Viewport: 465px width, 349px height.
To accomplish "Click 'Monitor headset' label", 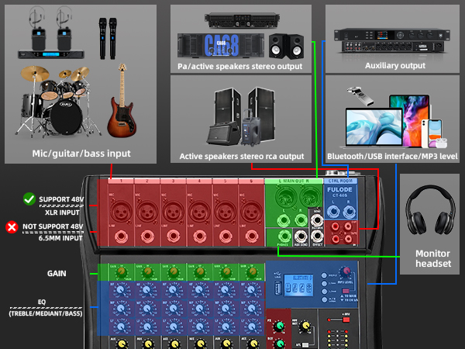I will pos(433,258).
